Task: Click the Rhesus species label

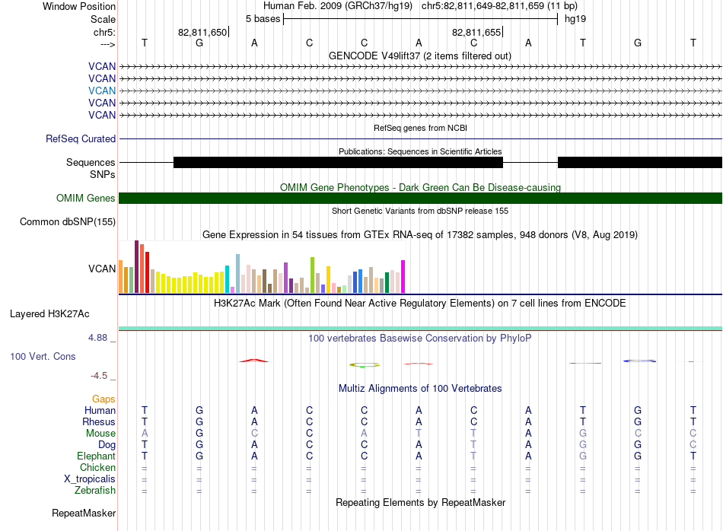Action: coord(99,421)
